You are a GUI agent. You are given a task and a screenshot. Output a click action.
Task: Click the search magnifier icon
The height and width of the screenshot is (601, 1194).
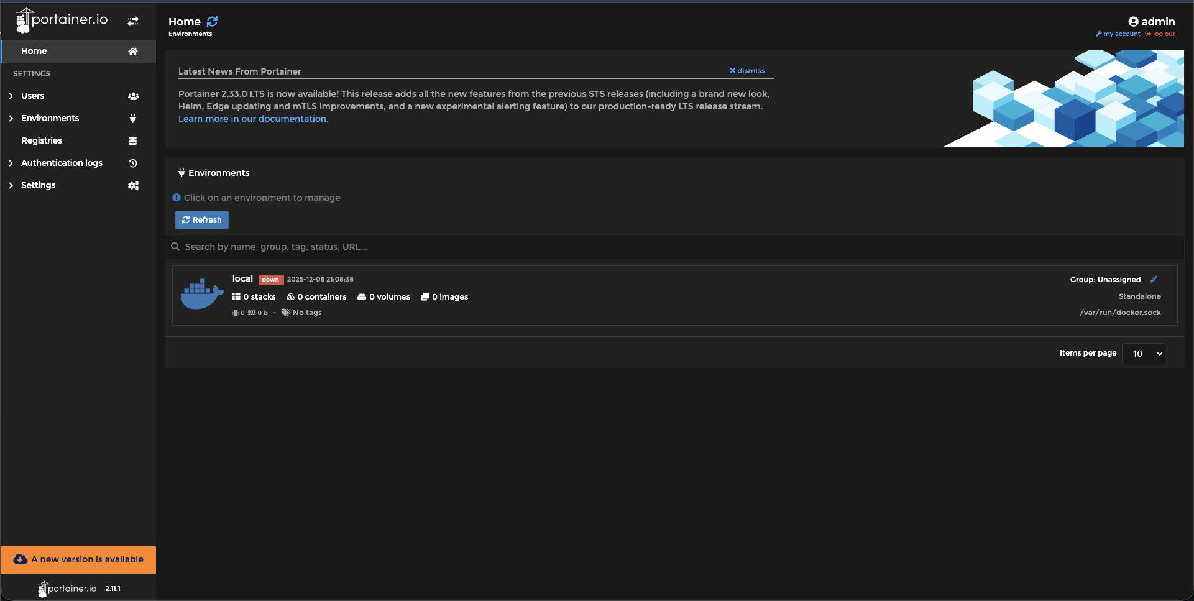click(175, 247)
